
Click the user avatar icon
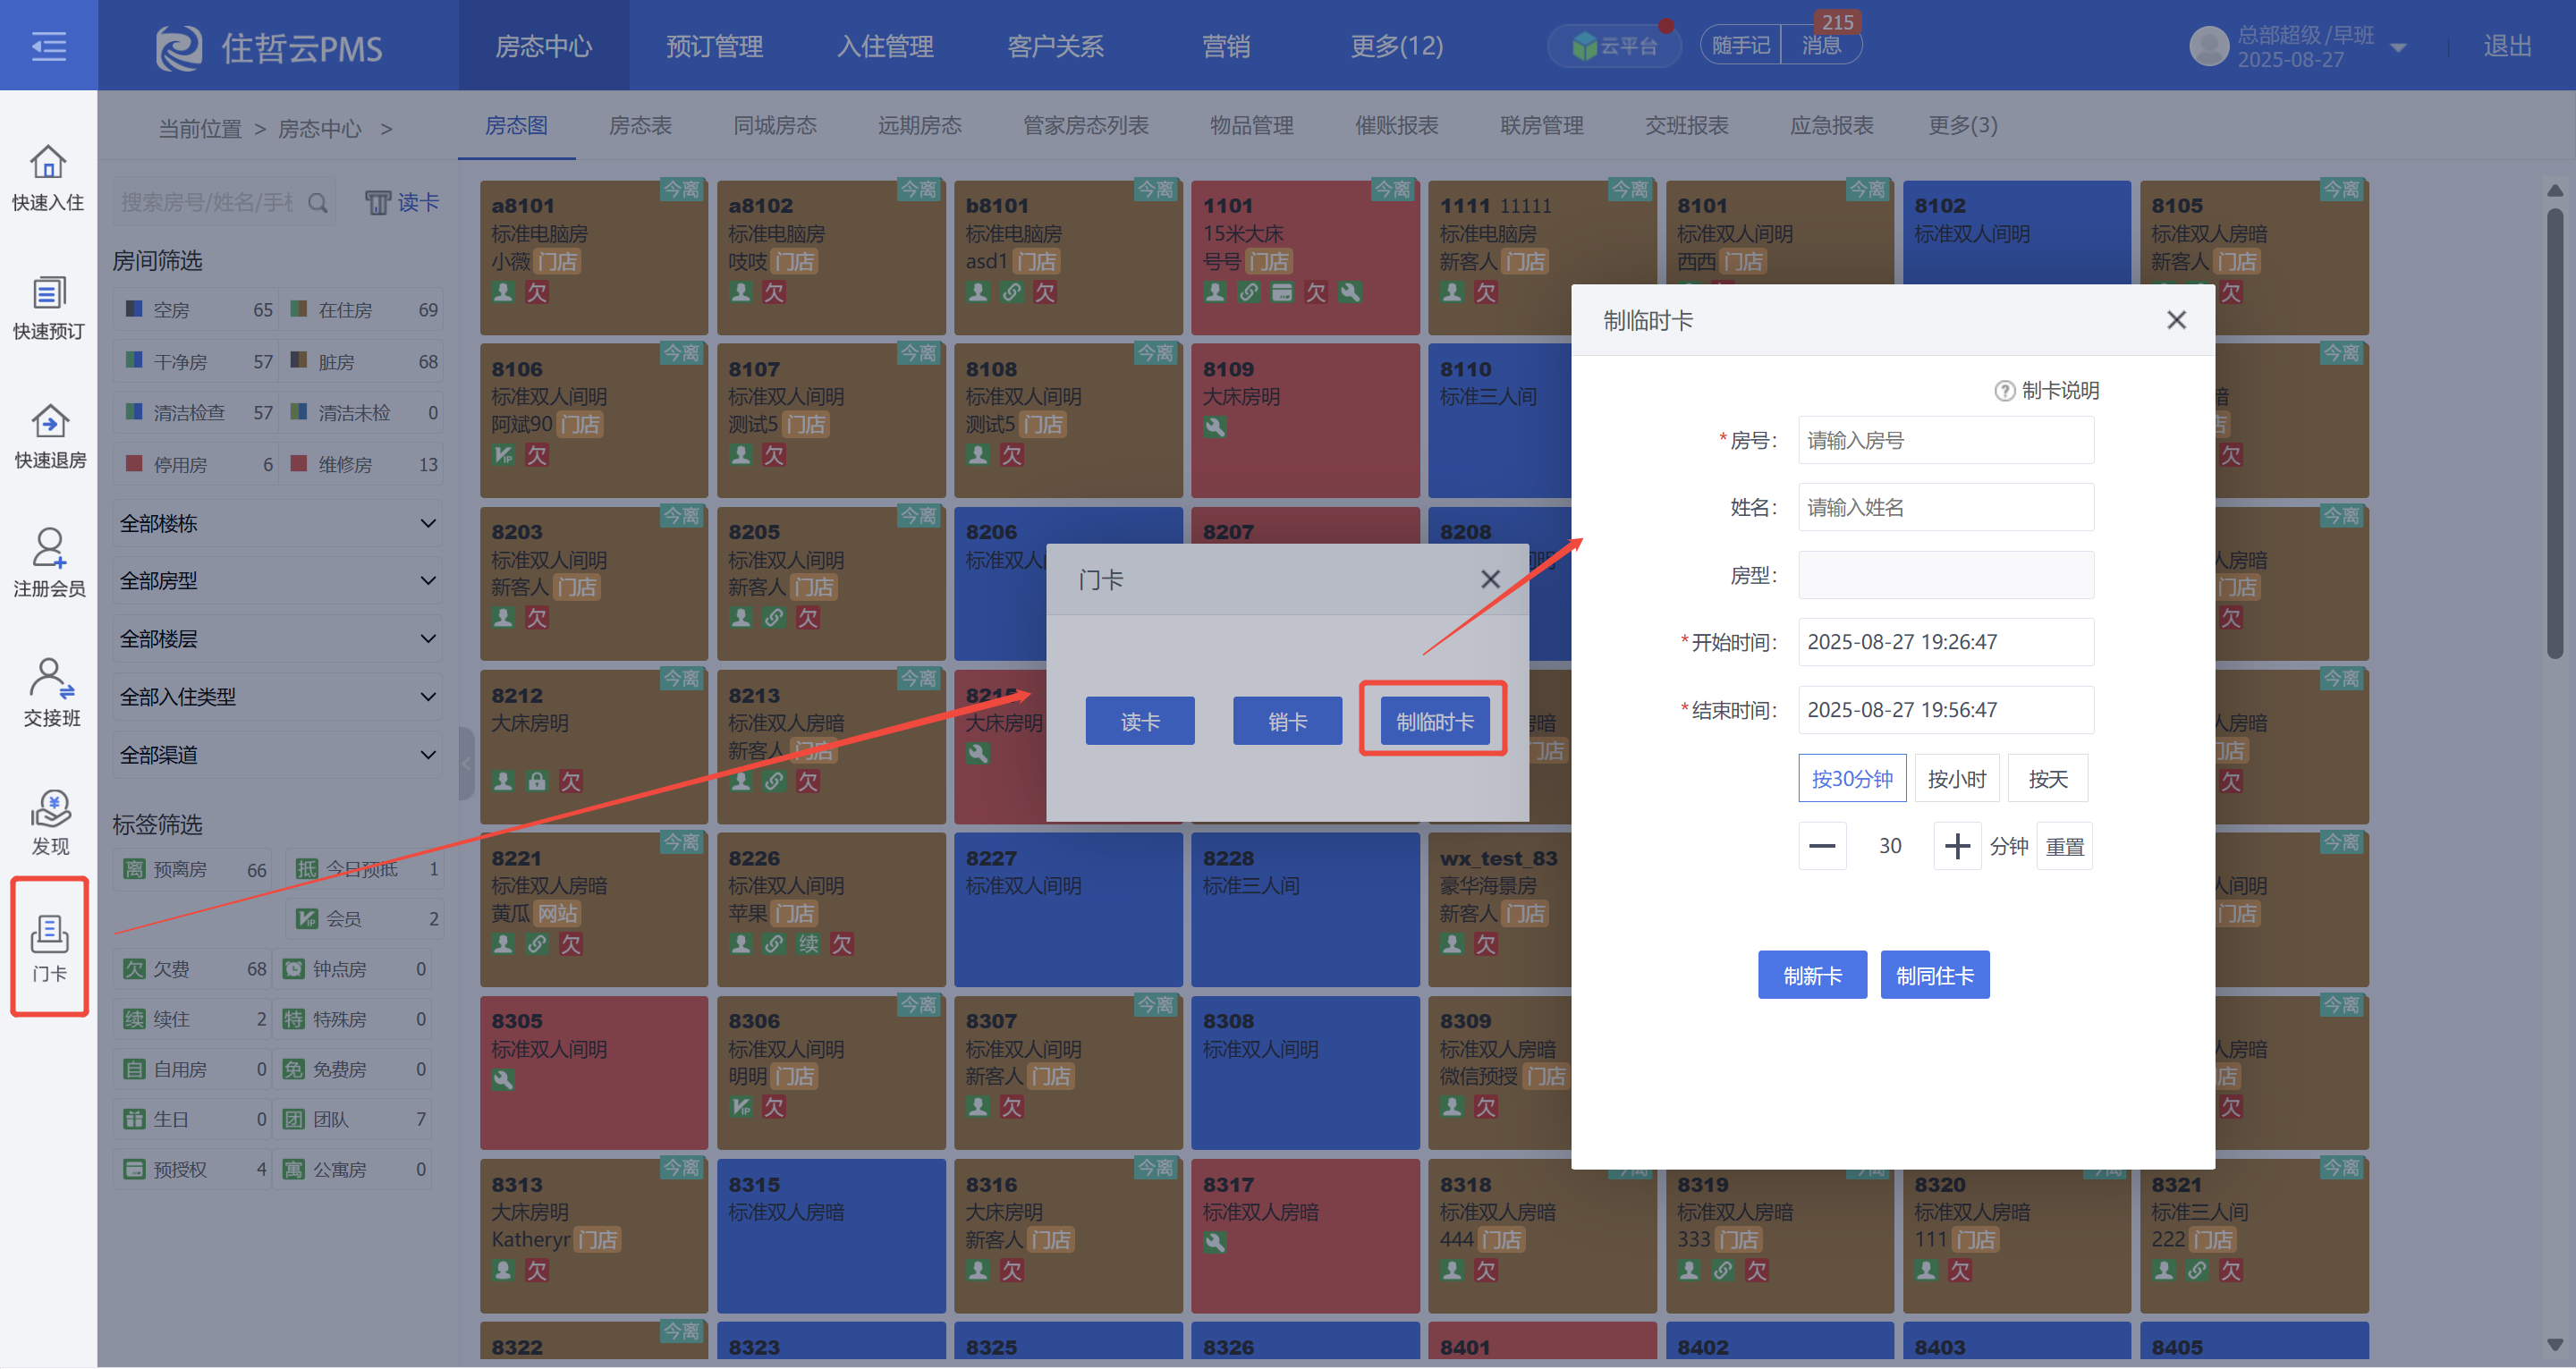pos(2209,46)
